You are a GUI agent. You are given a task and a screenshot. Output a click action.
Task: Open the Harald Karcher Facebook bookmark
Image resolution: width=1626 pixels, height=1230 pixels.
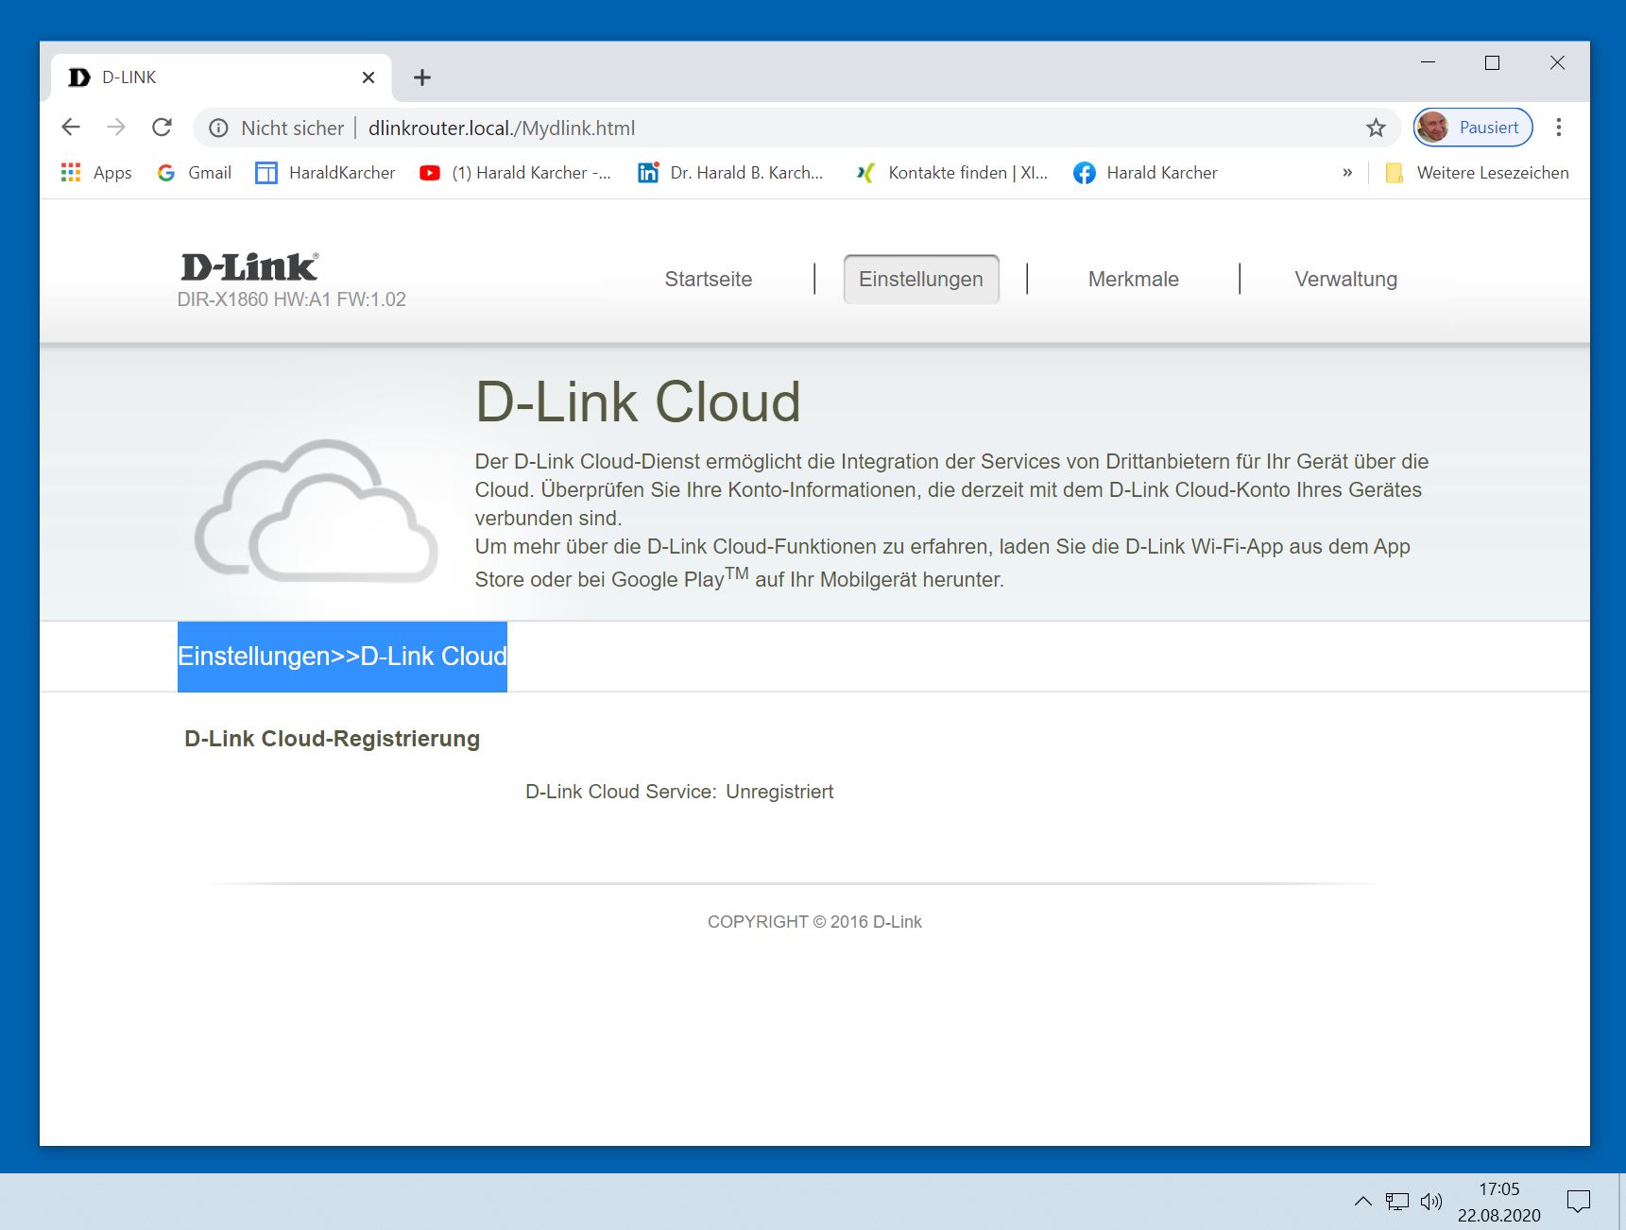[x=1145, y=173]
